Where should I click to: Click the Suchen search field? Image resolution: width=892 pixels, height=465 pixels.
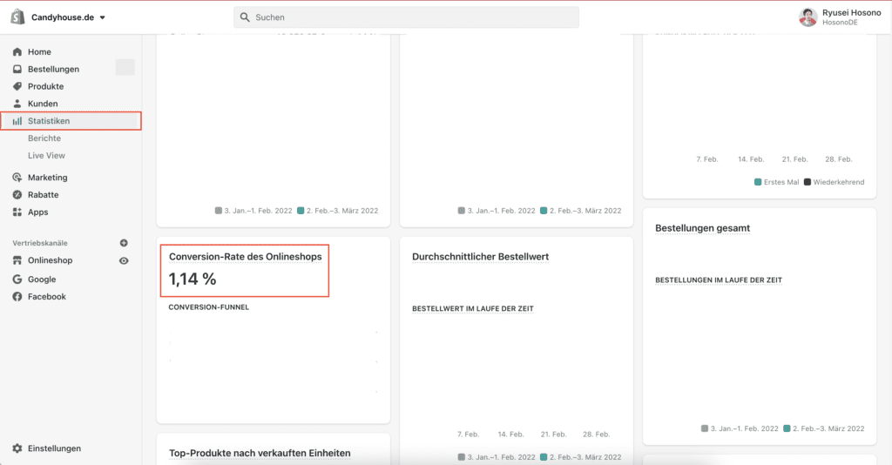[x=406, y=17]
